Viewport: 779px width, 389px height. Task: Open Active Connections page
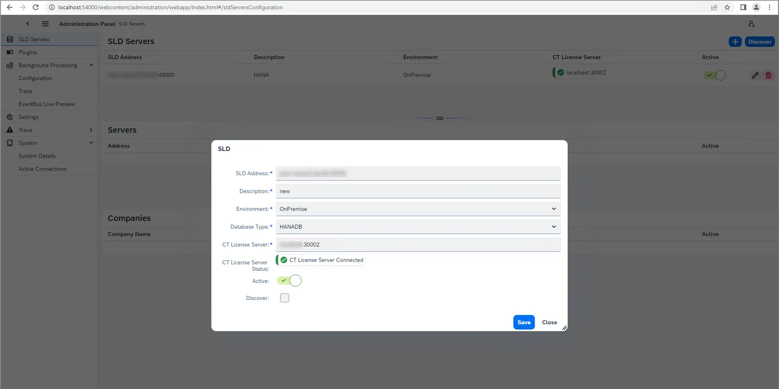42,169
